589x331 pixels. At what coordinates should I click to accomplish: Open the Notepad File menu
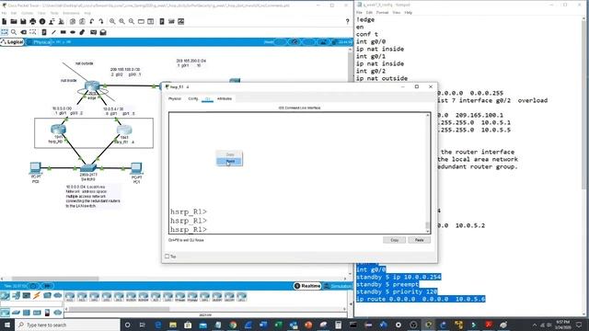(359, 12)
